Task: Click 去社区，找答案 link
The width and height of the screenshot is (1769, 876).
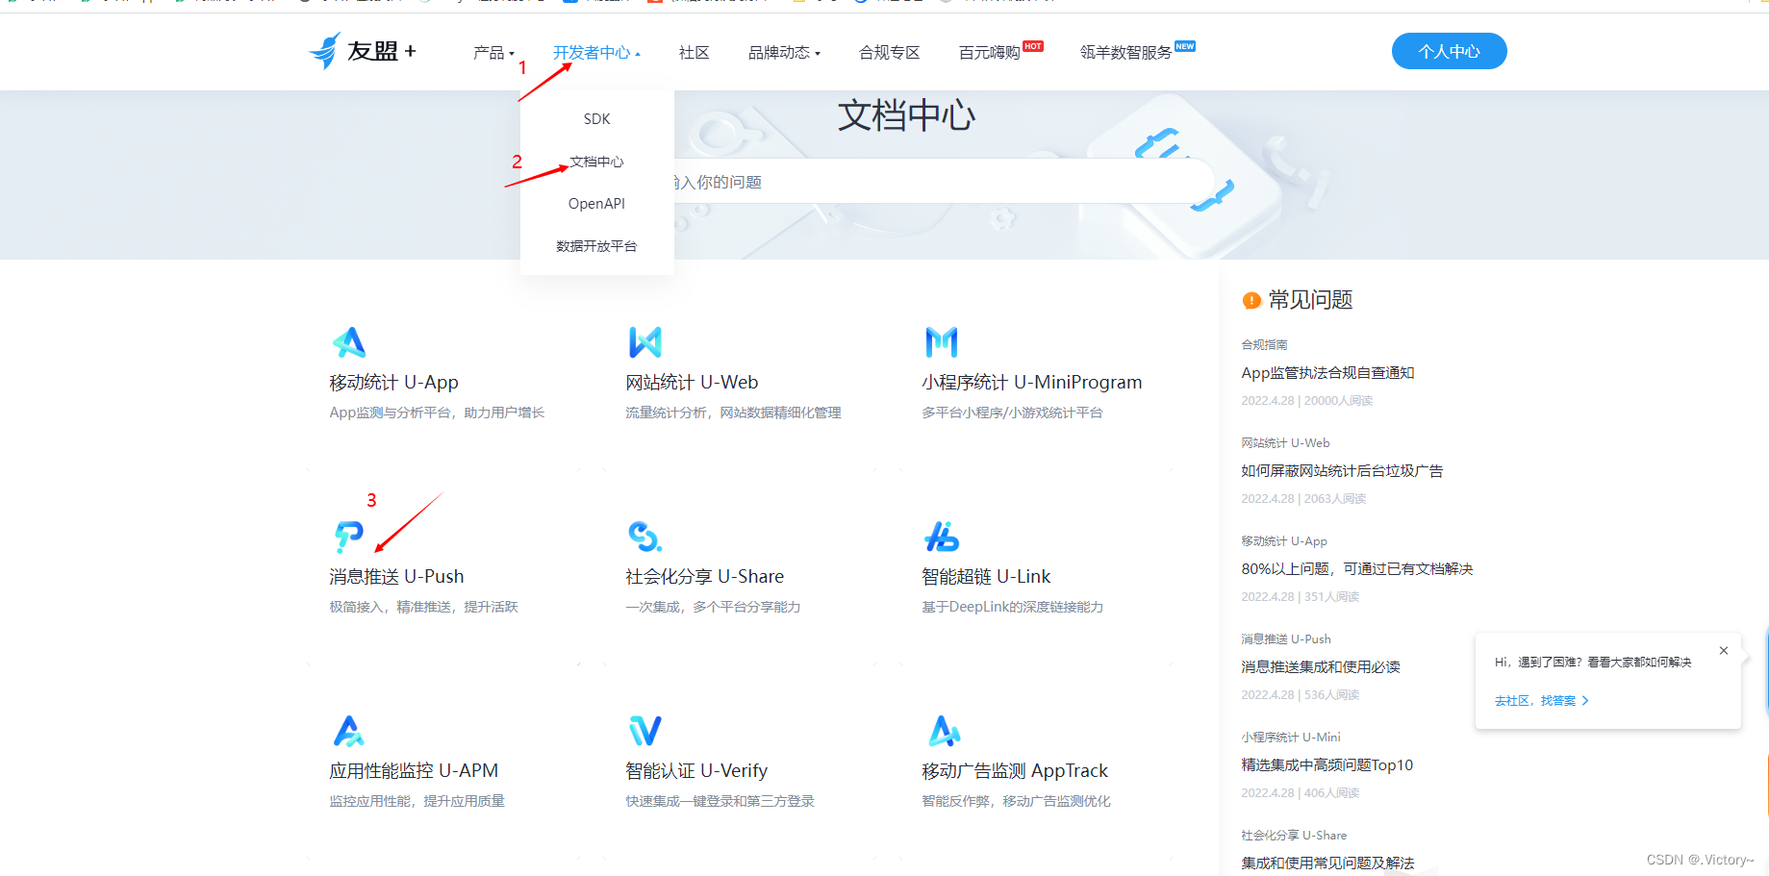Action: pos(1541,701)
